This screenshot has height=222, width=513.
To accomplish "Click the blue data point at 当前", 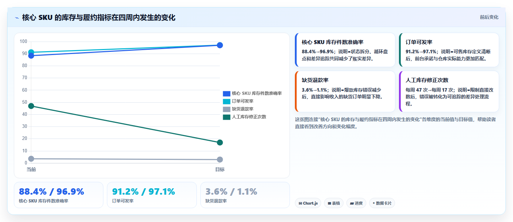I will click(31, 56).
